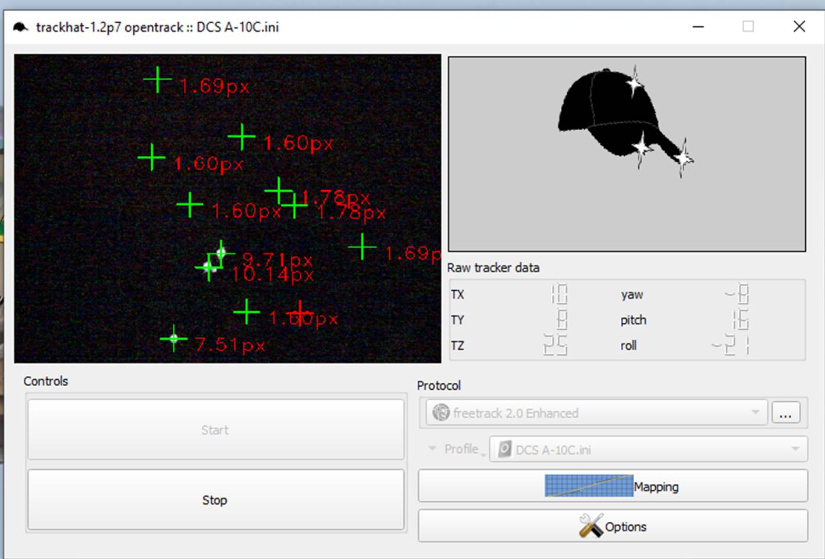Minimize the opentrack window
Screen dimensions: 825x559
click(x=698, y=27)
